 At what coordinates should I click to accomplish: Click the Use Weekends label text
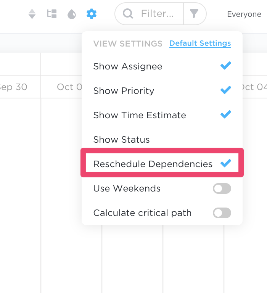pyautogui.click(x=127, y=188)
